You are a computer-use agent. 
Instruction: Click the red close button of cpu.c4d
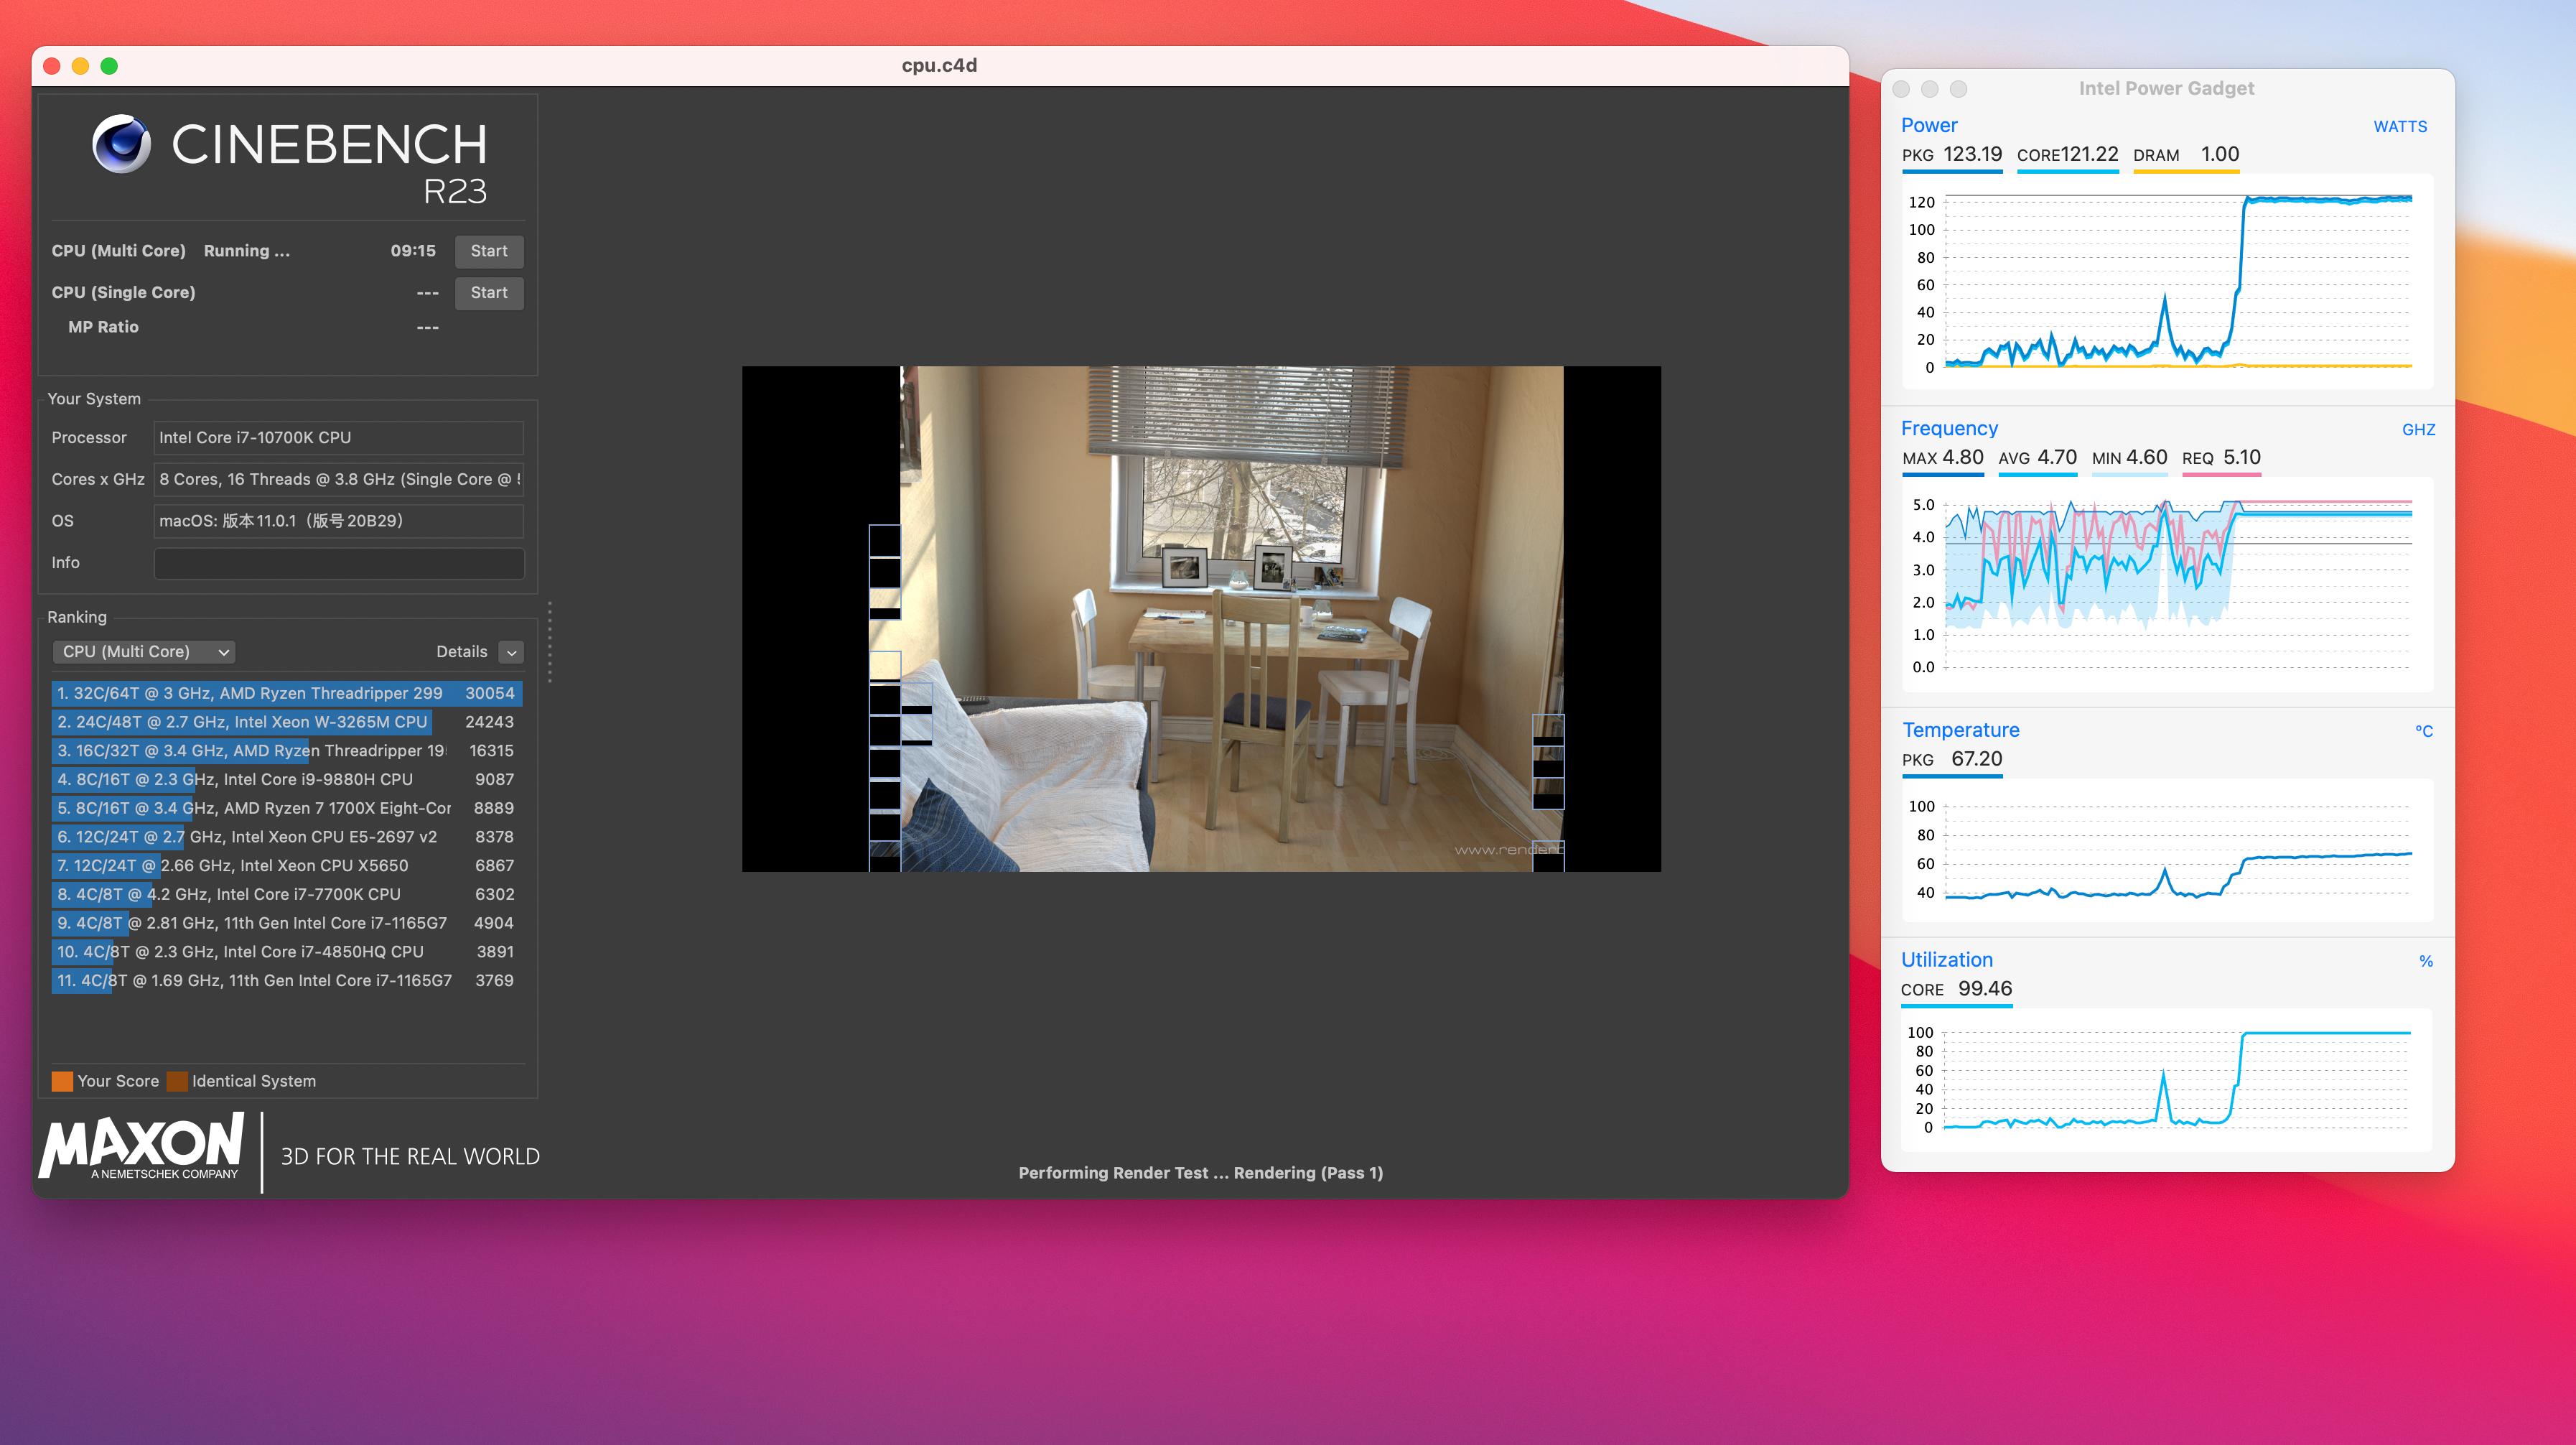pos(52,66)
